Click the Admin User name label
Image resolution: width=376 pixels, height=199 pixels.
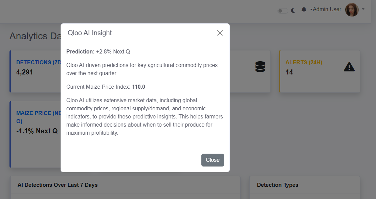tap(327, 9)
